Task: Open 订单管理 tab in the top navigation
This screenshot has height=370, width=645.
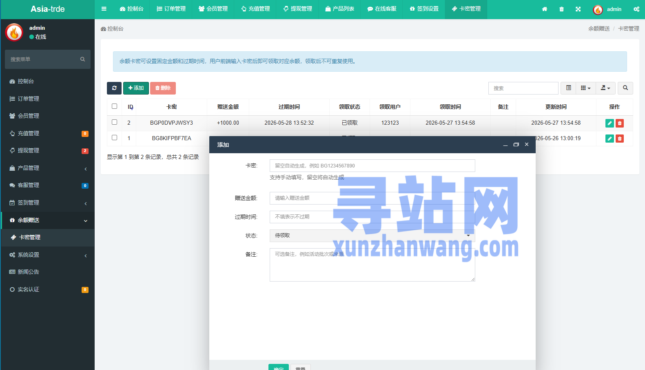Action: click(171, 9)
